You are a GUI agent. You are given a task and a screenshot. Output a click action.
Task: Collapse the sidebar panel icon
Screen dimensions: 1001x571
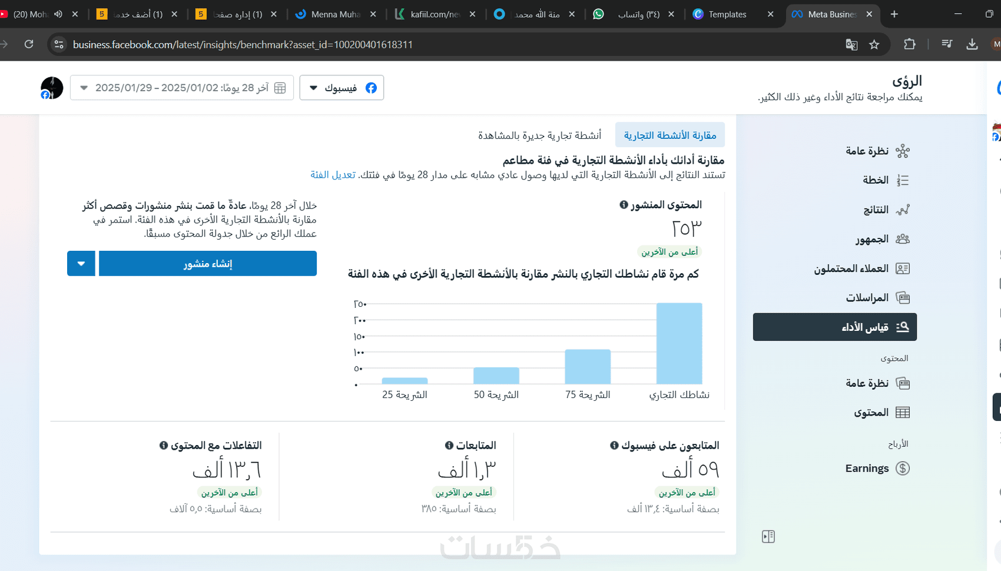click(x=768, y=536)
